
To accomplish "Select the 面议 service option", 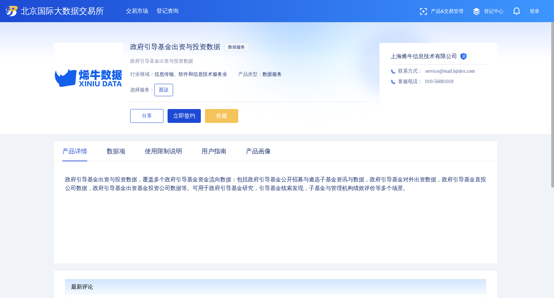I will tap(164, 90).
